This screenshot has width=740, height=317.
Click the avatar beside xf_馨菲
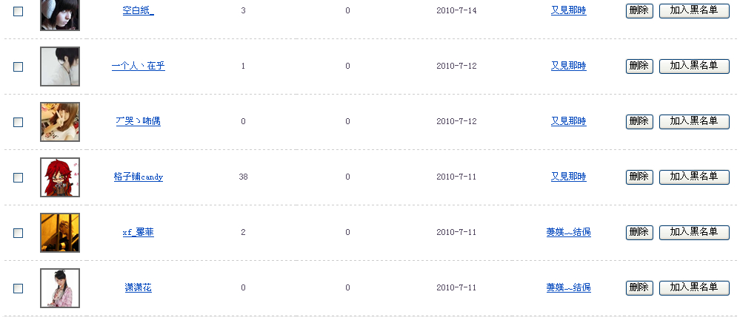click(x=60, y=233)
